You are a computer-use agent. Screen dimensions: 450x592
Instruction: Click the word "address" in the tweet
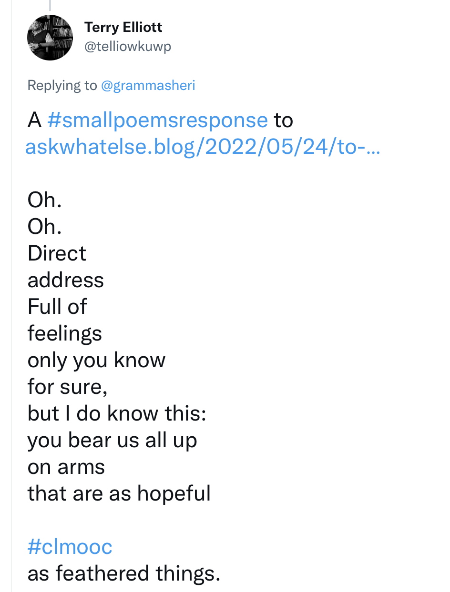click(x=66, y=280)
